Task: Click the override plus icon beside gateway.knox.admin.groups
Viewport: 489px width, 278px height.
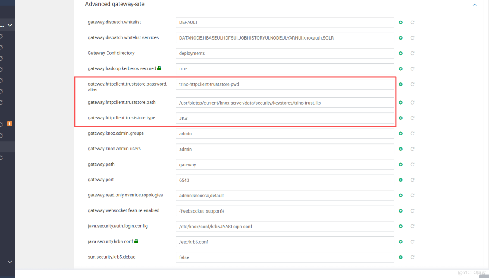Action: pos(400,133)
